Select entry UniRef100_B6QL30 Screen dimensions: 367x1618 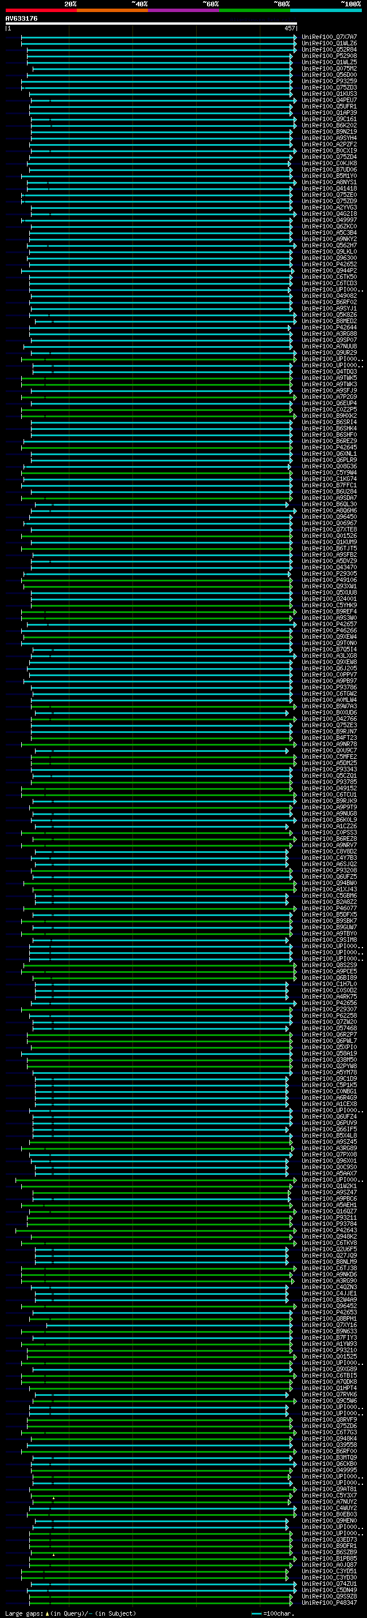[x=329, y=505]
